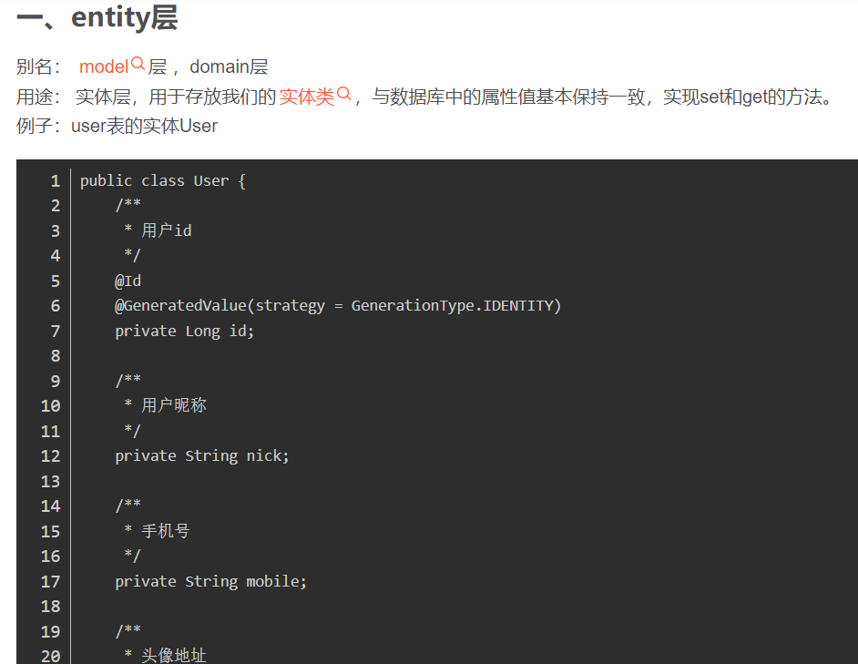Click the search icon beside 实体类

click(x=344, y=94)
